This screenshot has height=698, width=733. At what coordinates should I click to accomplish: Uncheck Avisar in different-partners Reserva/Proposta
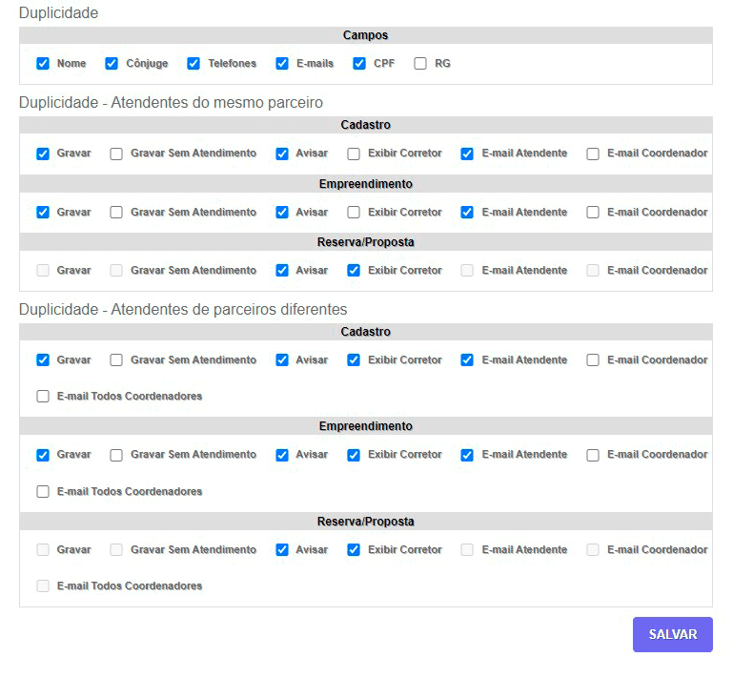click(x=282, y=550)
